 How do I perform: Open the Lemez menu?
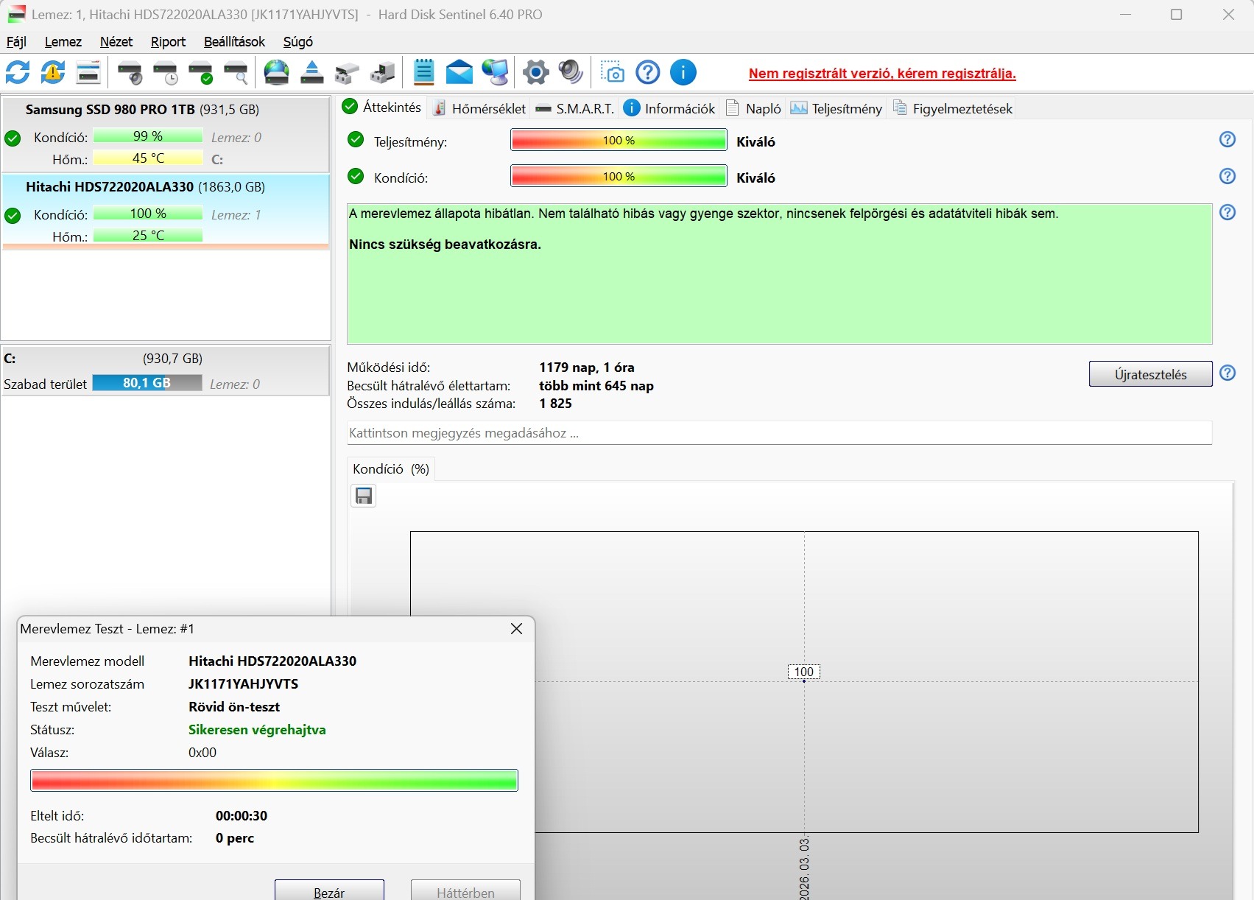coord(63,42)
